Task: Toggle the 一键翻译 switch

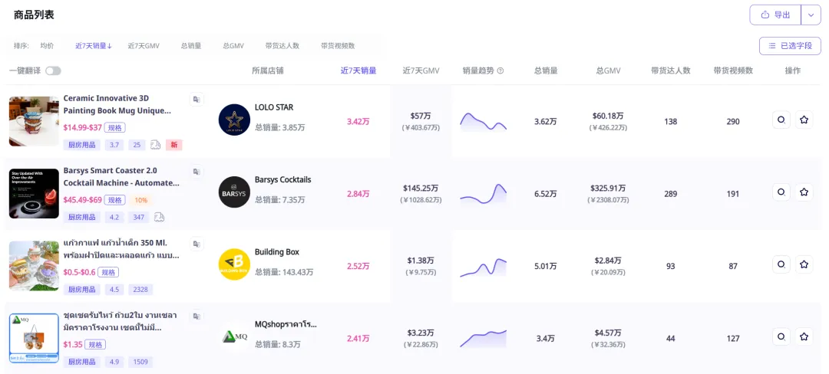Action: point(53,71)
